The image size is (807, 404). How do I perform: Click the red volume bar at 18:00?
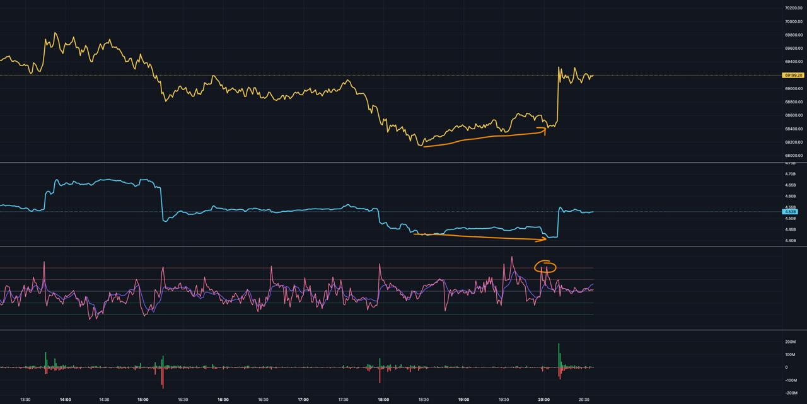coord(380,374)
